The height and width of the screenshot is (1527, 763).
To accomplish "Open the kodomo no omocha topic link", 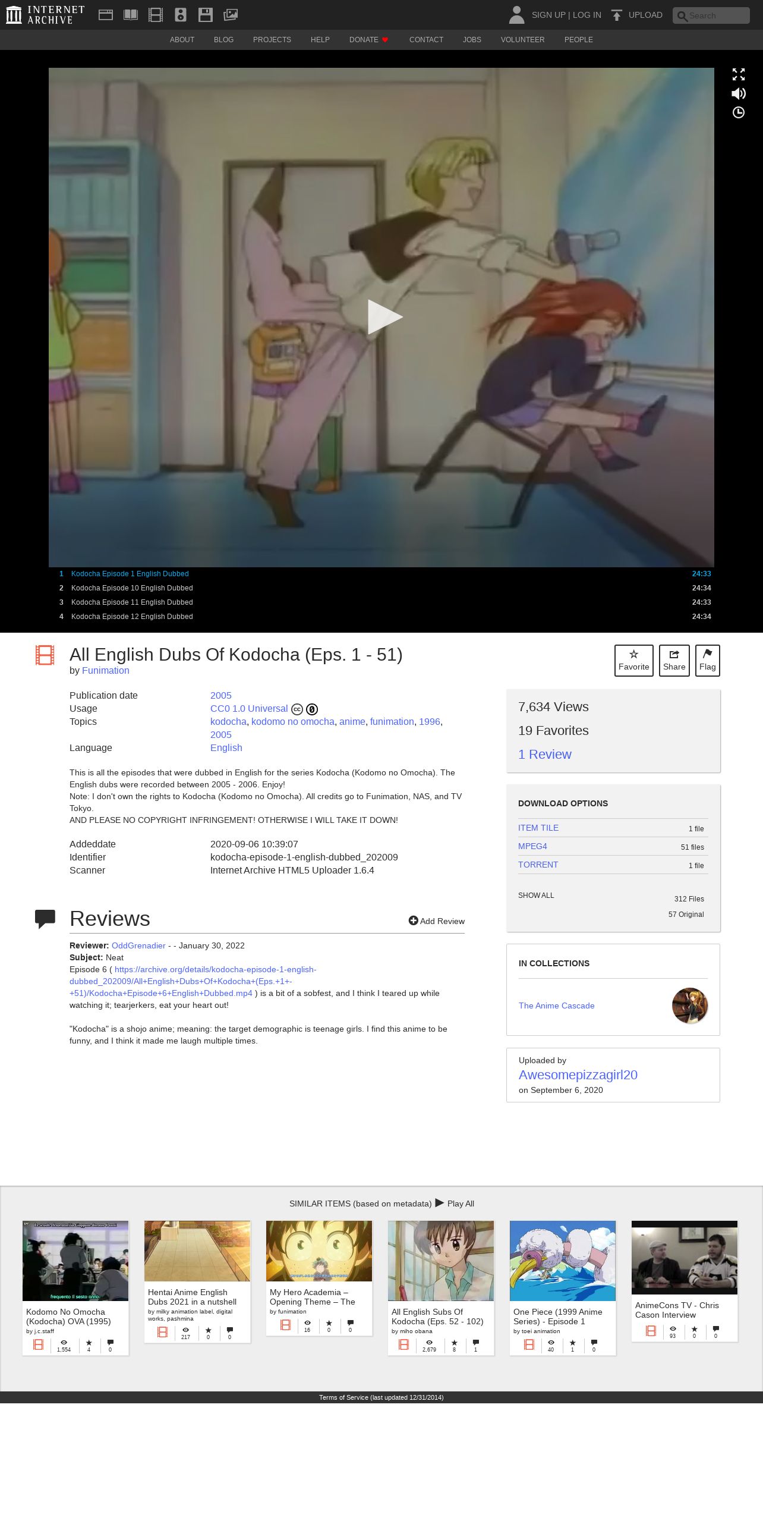I will [293, 722].
